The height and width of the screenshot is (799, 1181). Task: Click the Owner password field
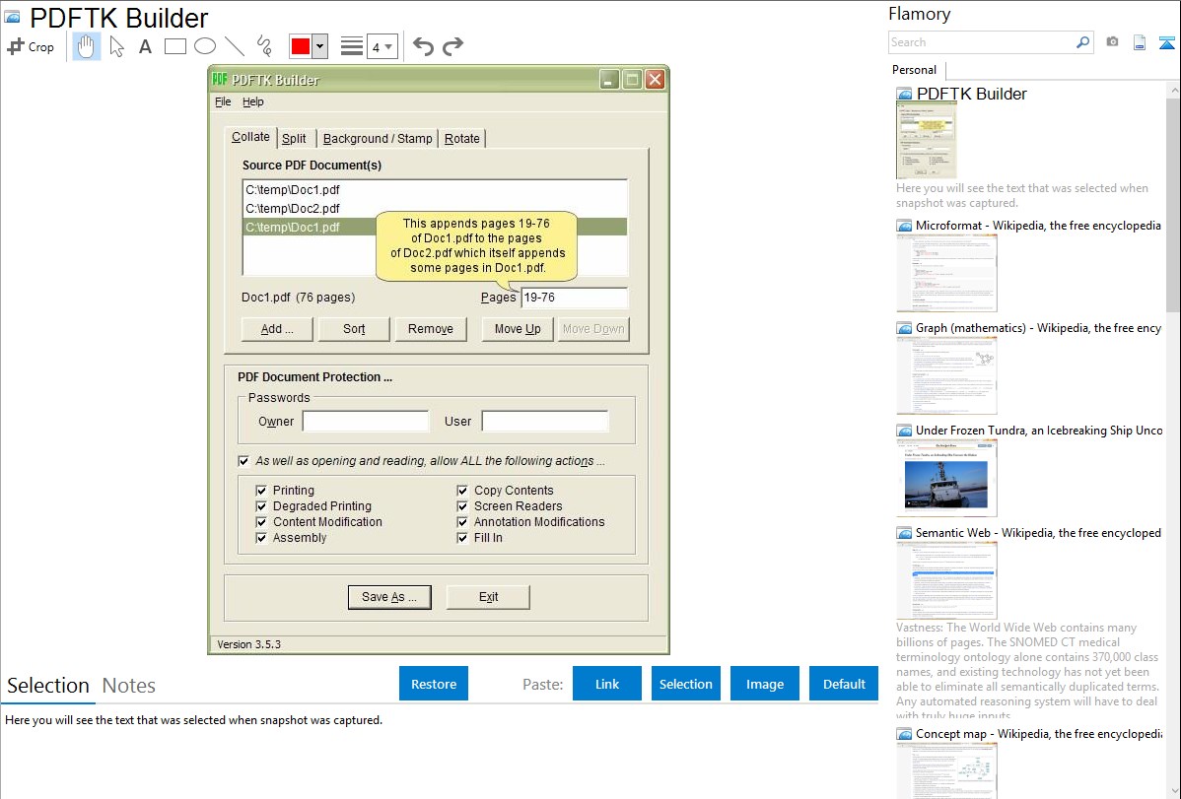click(366, 421)
